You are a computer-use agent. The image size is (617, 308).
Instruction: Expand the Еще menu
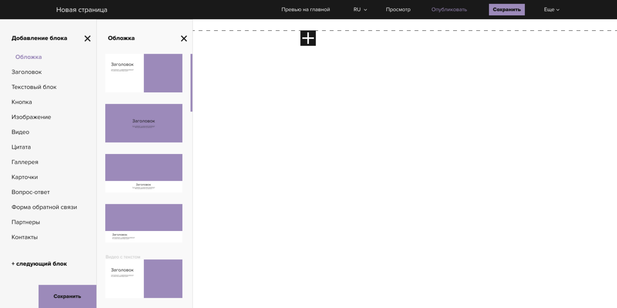(x=551, y=10)
